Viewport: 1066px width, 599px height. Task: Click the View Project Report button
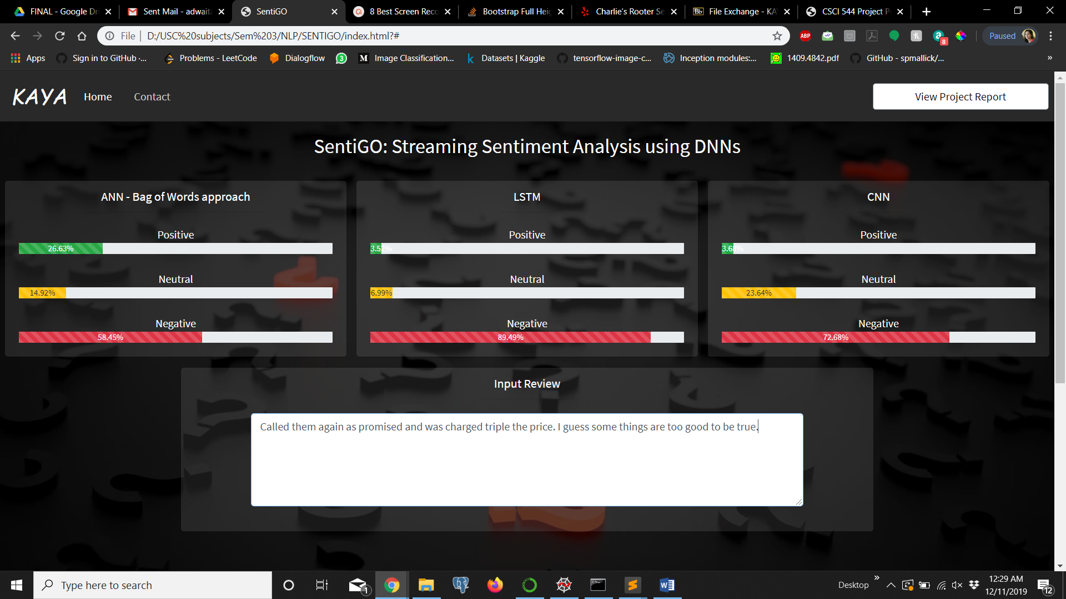[960, 97]
